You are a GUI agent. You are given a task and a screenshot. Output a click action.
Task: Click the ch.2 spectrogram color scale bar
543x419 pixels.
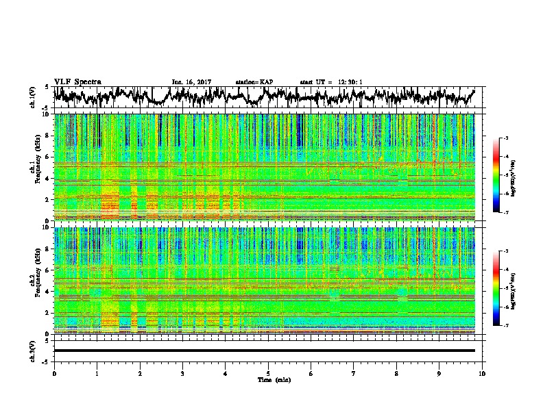coord(496,288)
